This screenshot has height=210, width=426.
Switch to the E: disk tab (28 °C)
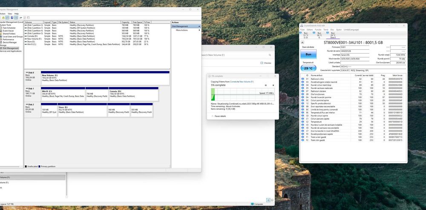319,35
